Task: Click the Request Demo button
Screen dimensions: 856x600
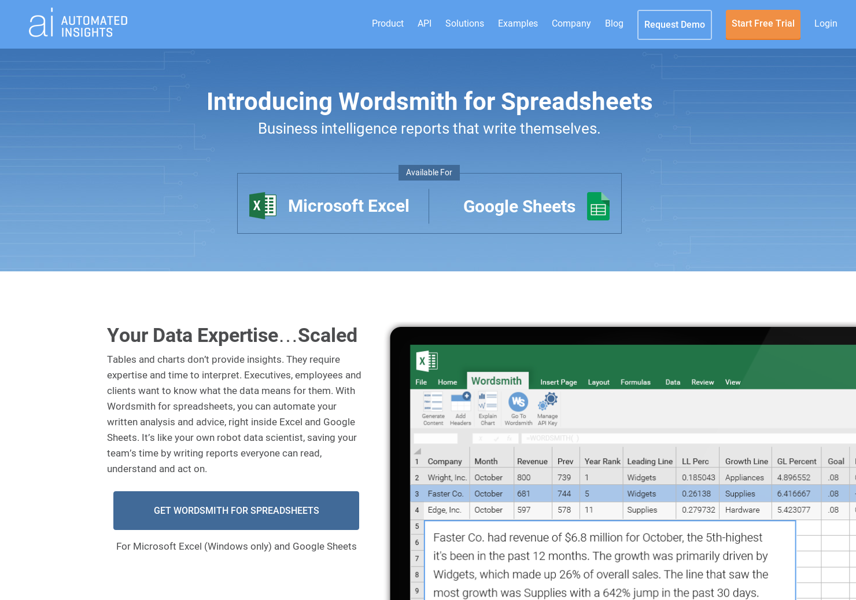Action: pos(674,24)
